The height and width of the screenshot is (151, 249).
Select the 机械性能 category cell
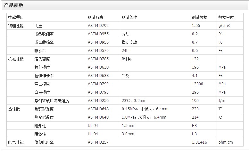(x=16, y=59)
